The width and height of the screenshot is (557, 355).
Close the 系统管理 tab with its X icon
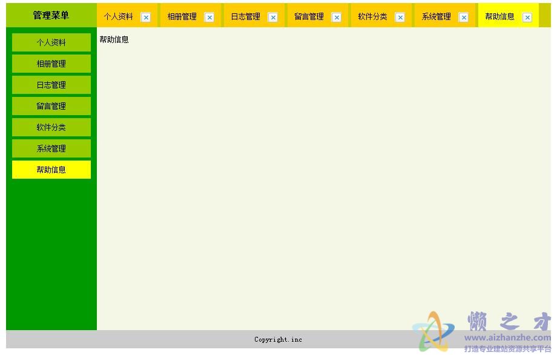tap(464, 18)
